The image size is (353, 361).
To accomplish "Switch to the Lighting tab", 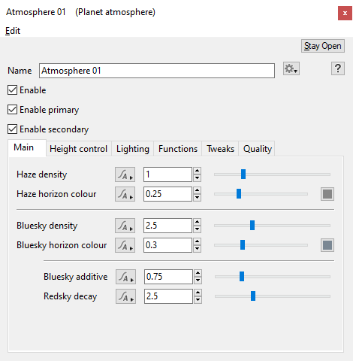I will [x=133, y=149].
